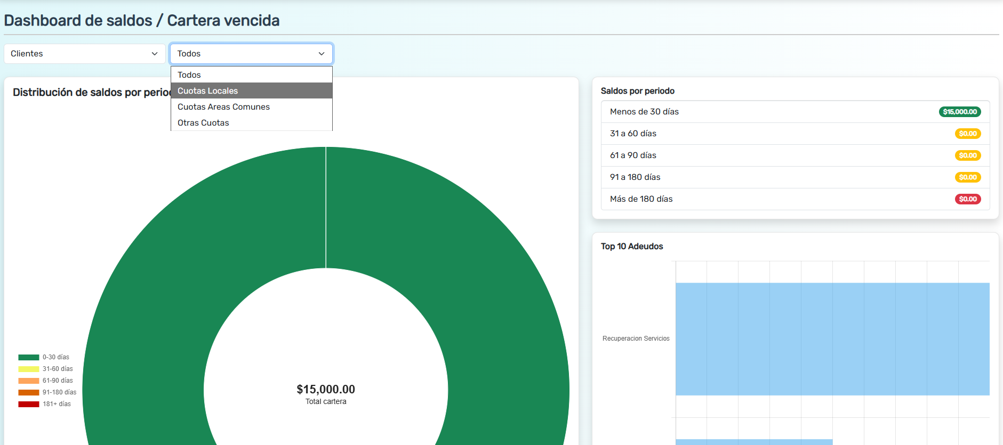Toggle 91-180 días legend item
Screen dimensions: 1003x445
[x=47, y=392]
